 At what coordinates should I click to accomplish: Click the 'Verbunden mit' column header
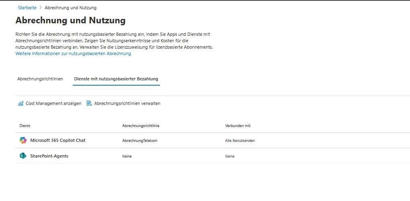[238, 126]
